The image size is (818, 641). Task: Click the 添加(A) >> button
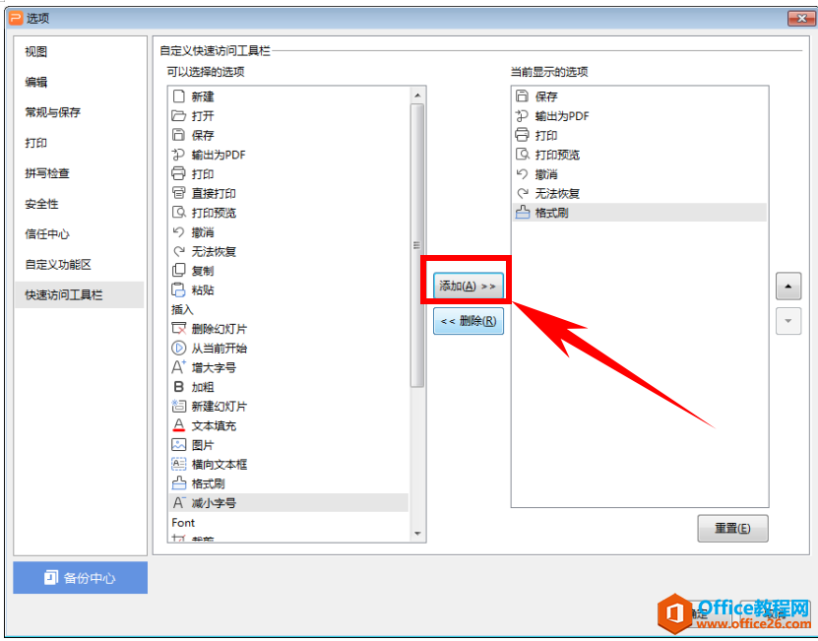tap(468, 286)
